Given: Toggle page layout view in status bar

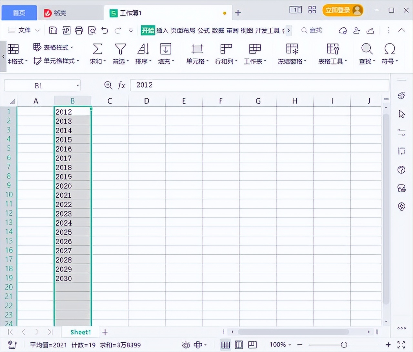Looking at the screenshot, I should click(239, 344).
